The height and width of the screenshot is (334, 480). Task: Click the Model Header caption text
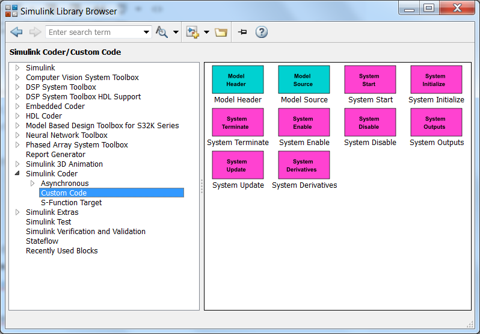point(238,100)
